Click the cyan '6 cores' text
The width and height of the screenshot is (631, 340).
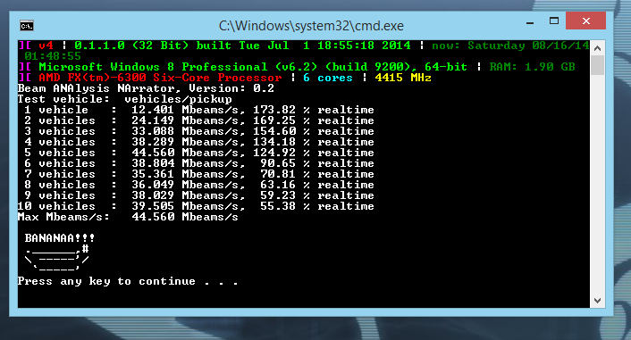tap(328, 78)
